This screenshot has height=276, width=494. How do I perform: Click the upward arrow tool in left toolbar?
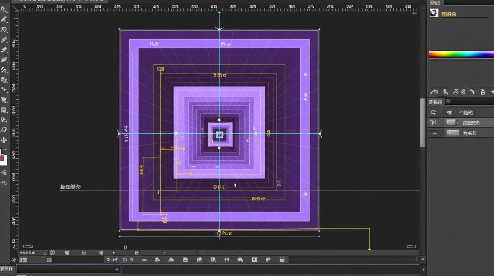tap(4, 140)
